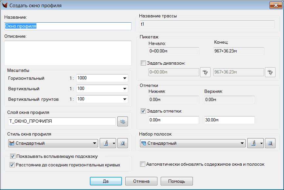The image size is (284, 190).
Task: Enable the Задать диапазон checkbox
Action: 143,63
